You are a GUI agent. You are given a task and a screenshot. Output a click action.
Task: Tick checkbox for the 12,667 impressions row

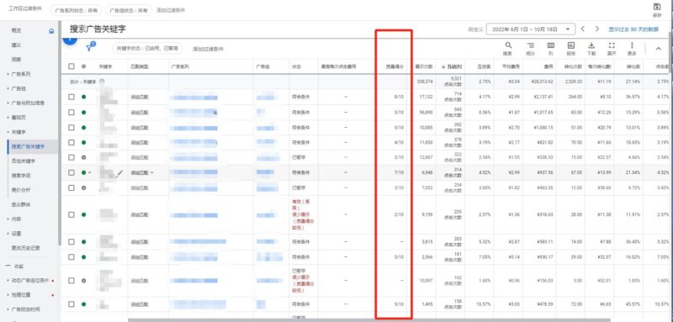coord(72,157)
